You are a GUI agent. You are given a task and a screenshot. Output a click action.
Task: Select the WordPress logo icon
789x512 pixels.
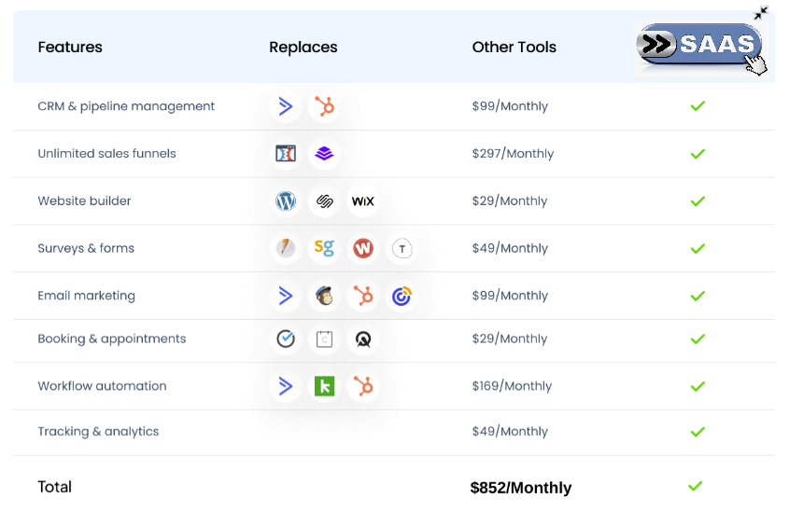pyautogui.click(x=286, y=201)
